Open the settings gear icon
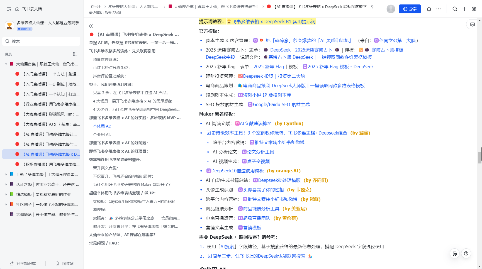This screenshot has width=482, height=269. point(474,9)
